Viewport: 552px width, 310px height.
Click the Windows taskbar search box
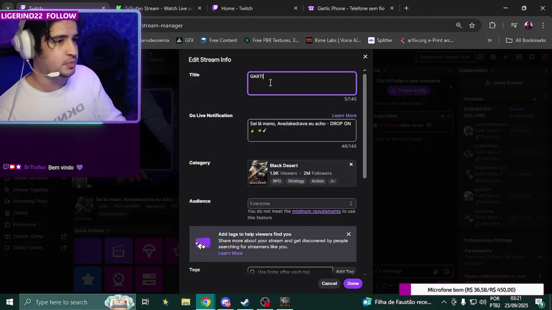(x=78, y=302)
